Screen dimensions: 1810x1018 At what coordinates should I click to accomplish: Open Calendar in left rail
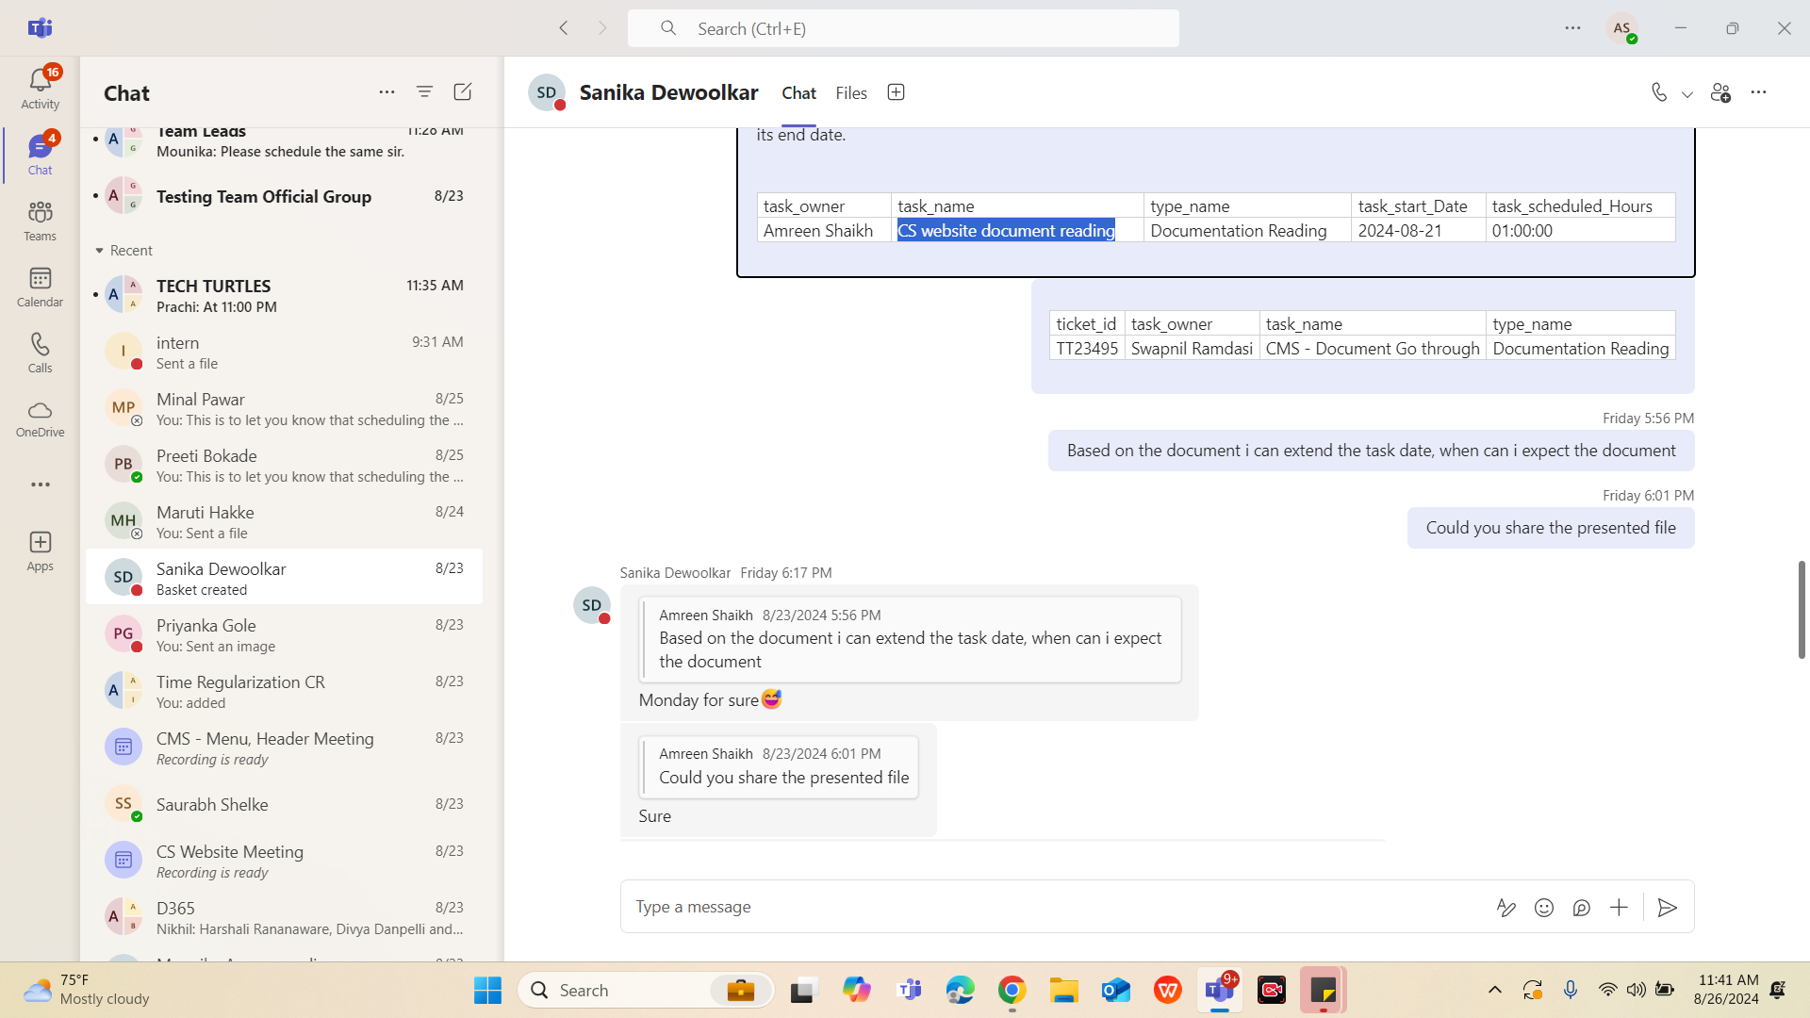pos(40,286)
